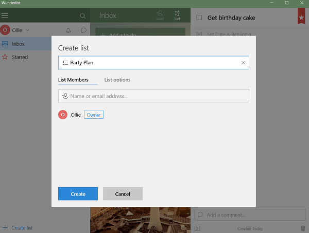309x233 pixels.
Task: Cancel the Create list dialog
Action: [123, 194]
